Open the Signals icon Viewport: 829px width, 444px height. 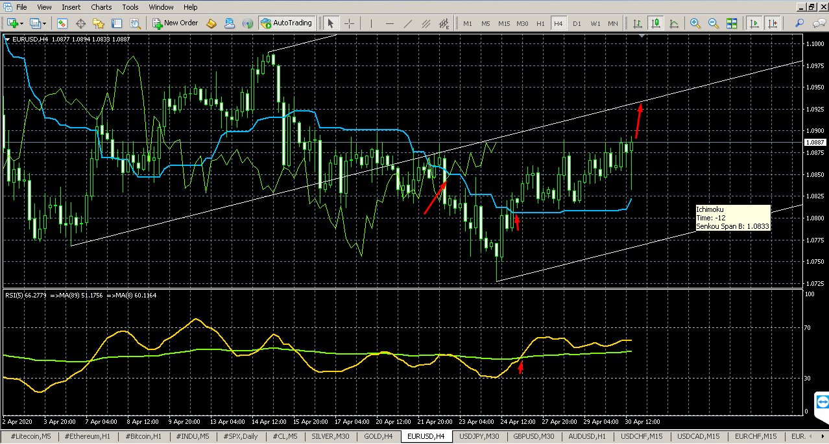248,23
